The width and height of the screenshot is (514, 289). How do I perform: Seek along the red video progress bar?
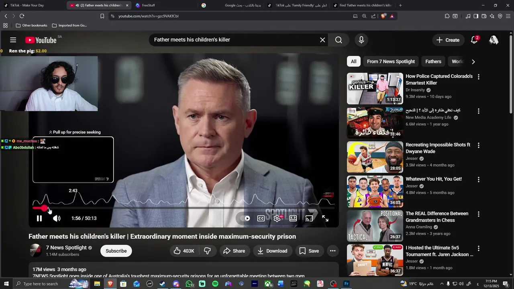[x=184, y=208]
